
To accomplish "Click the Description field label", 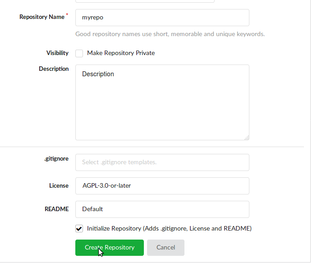I will click(x=54, y=69).
